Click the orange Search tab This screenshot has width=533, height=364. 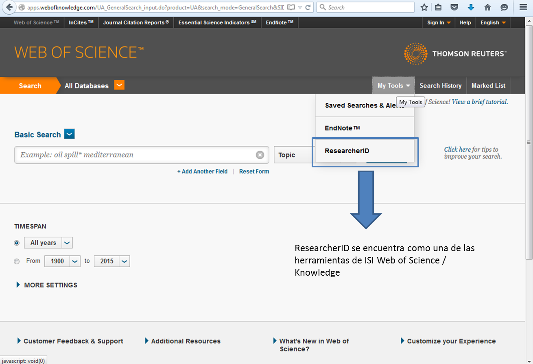pyautogui.click(x=30, y=86)
